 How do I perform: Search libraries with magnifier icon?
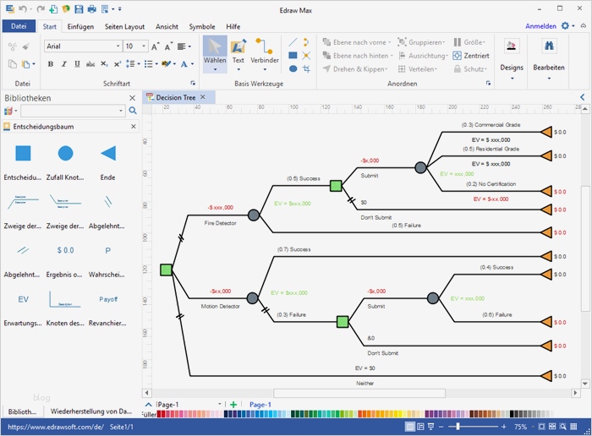(x=133, y=111)
